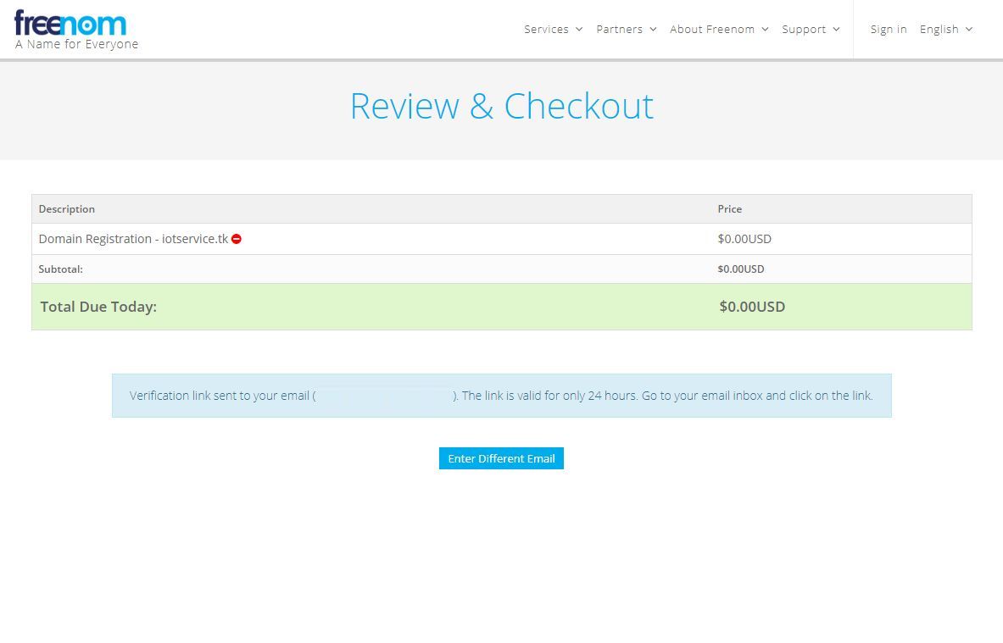Click the verification link sent message
The width and height of the screenshot is (1003, 643).
click(x=502, y=396)
